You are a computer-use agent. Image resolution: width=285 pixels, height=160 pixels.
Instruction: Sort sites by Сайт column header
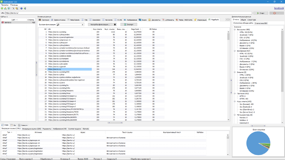tap(13, 20)
